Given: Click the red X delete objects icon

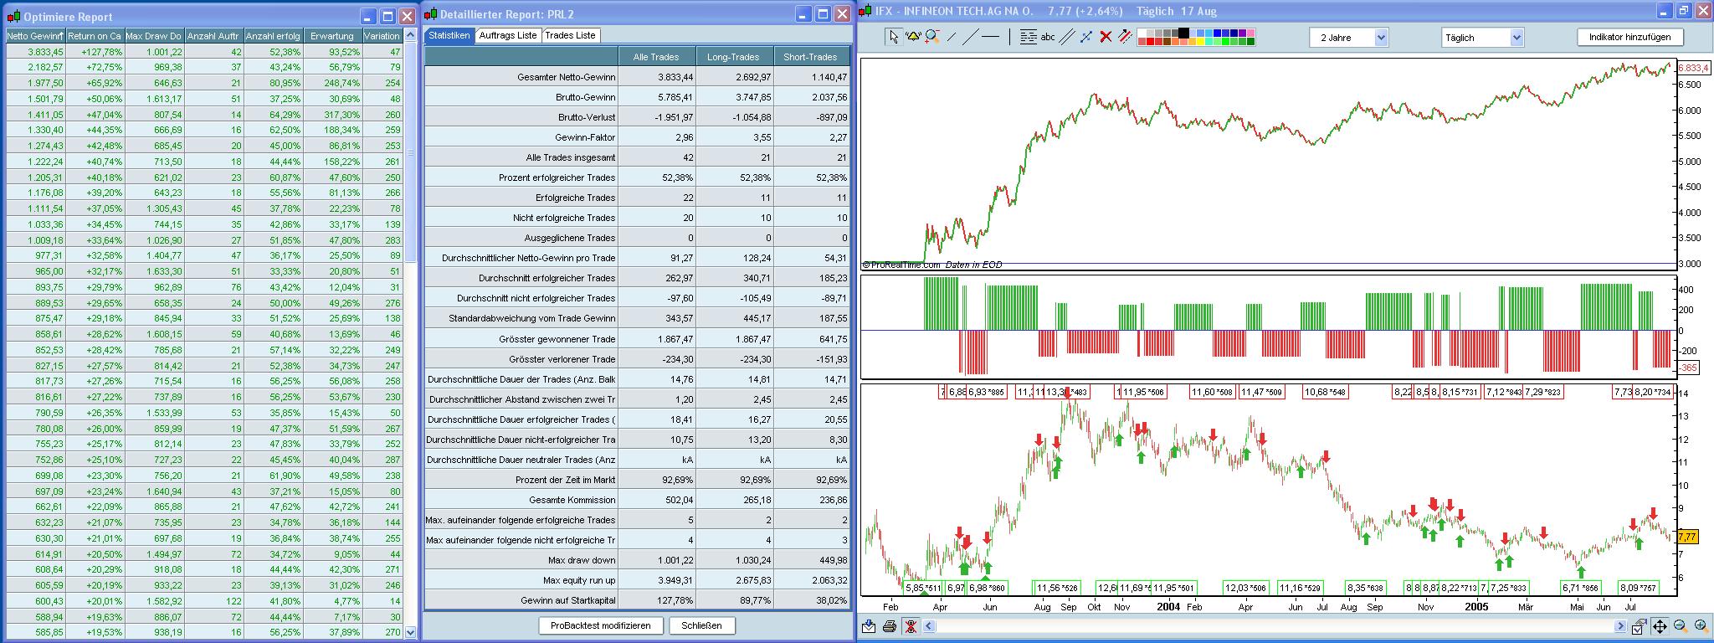Looking at the screenshot, I should click(x=1106, y=37).
